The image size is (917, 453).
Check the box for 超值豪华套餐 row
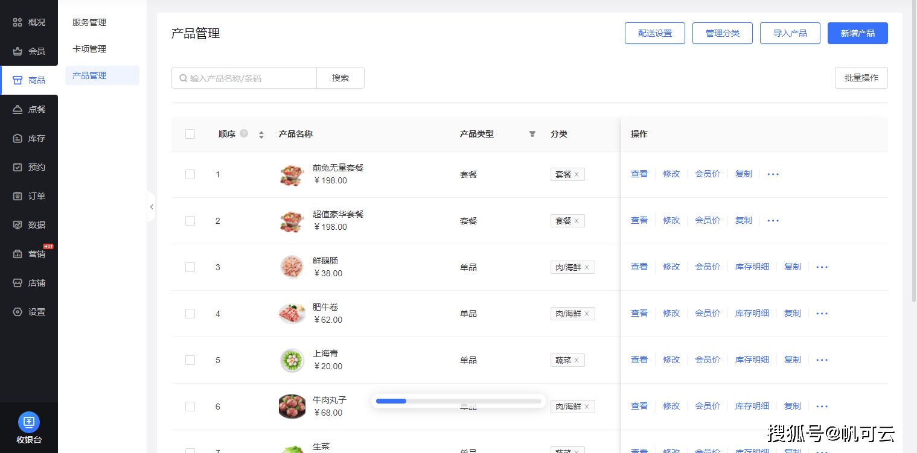pos(190,221)
